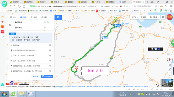Collapse the 推荐 route details panel

click(x=51, y=34)
